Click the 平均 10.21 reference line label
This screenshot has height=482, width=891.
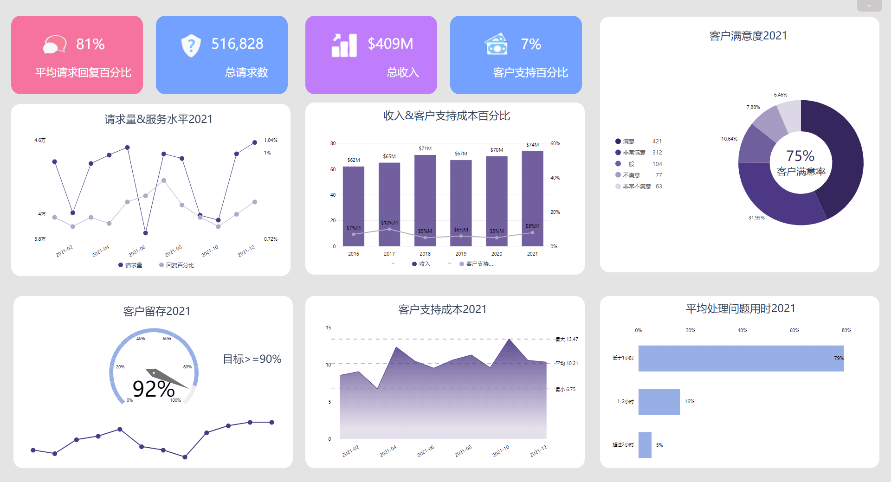coord(567,364)
